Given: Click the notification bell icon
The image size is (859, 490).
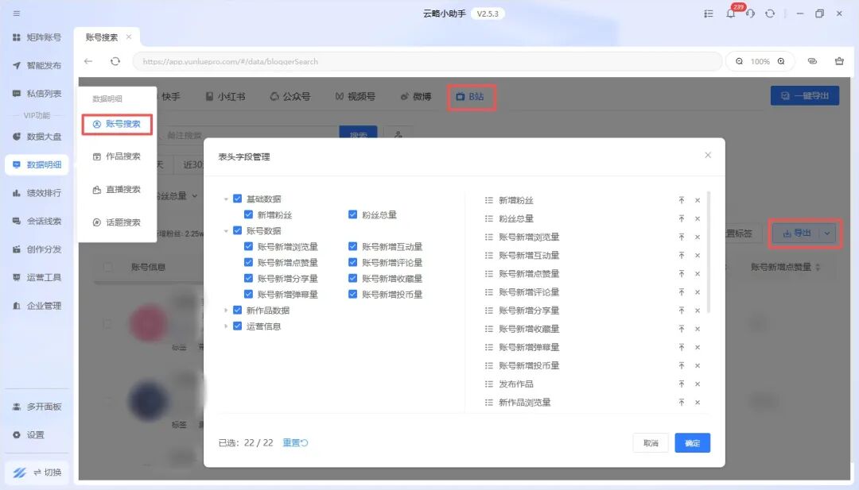Looking at the screenshot, I should (730, 14).
